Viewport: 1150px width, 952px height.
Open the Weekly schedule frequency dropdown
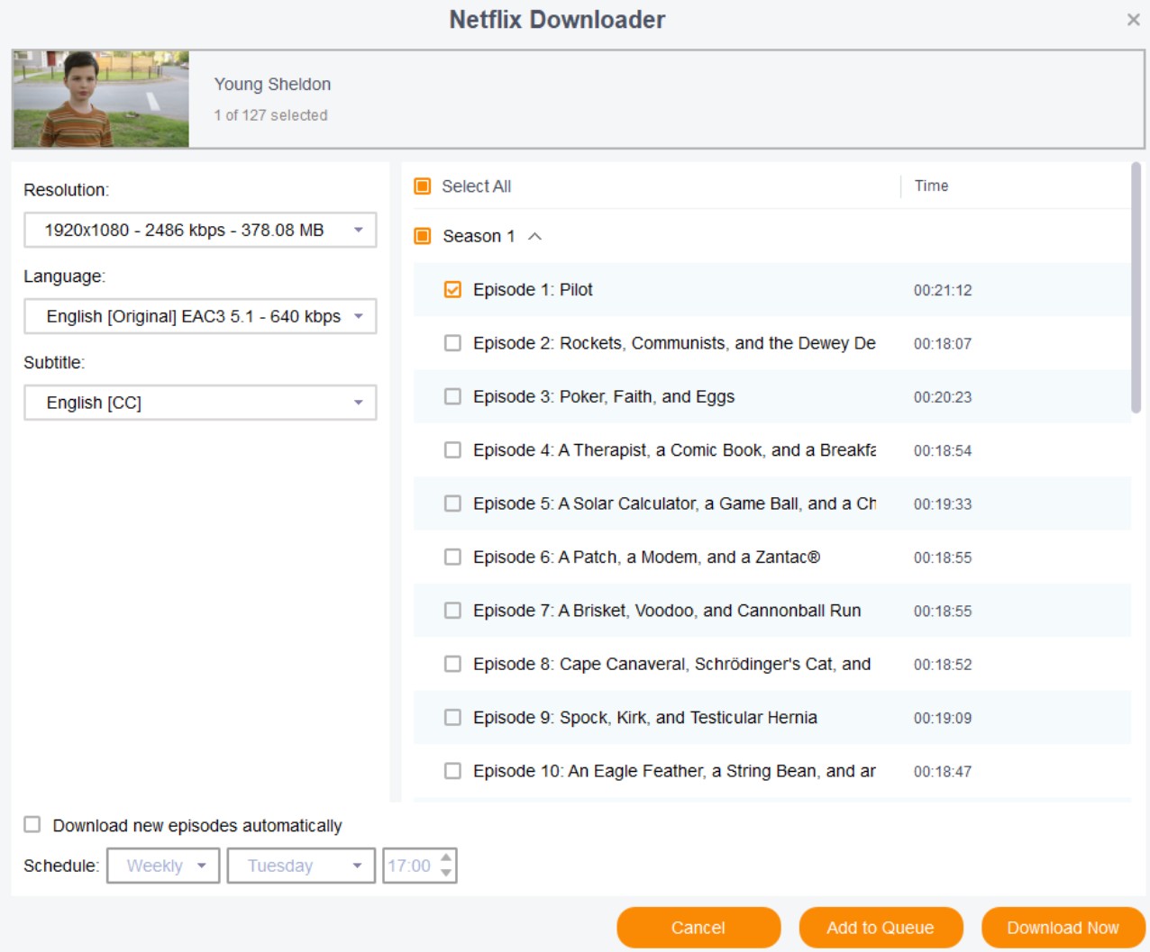tap(163, 866)
